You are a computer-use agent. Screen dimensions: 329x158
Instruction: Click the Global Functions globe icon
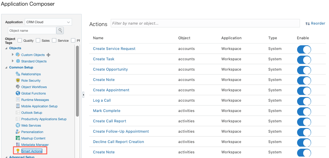click(18, 93)
